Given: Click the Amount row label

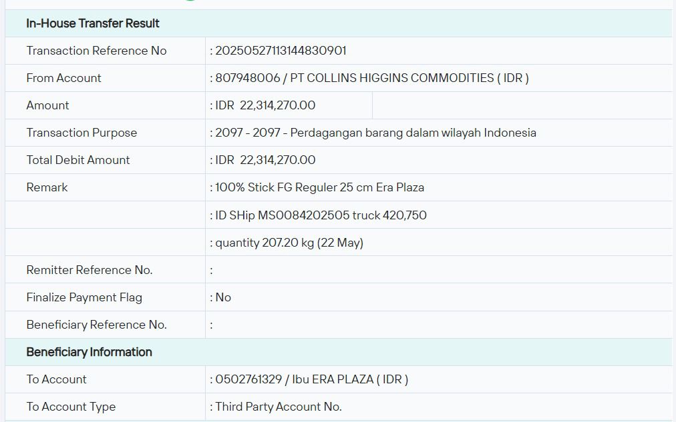Looking at the screenshot, I should click(47, 105).
